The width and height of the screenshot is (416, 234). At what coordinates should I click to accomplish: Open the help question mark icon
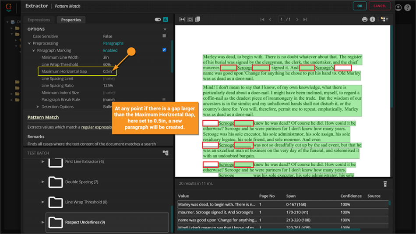pyautogui.click(x=408, y=7)
